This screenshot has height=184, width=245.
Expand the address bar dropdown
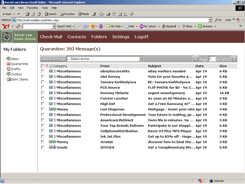click(210, 20)
